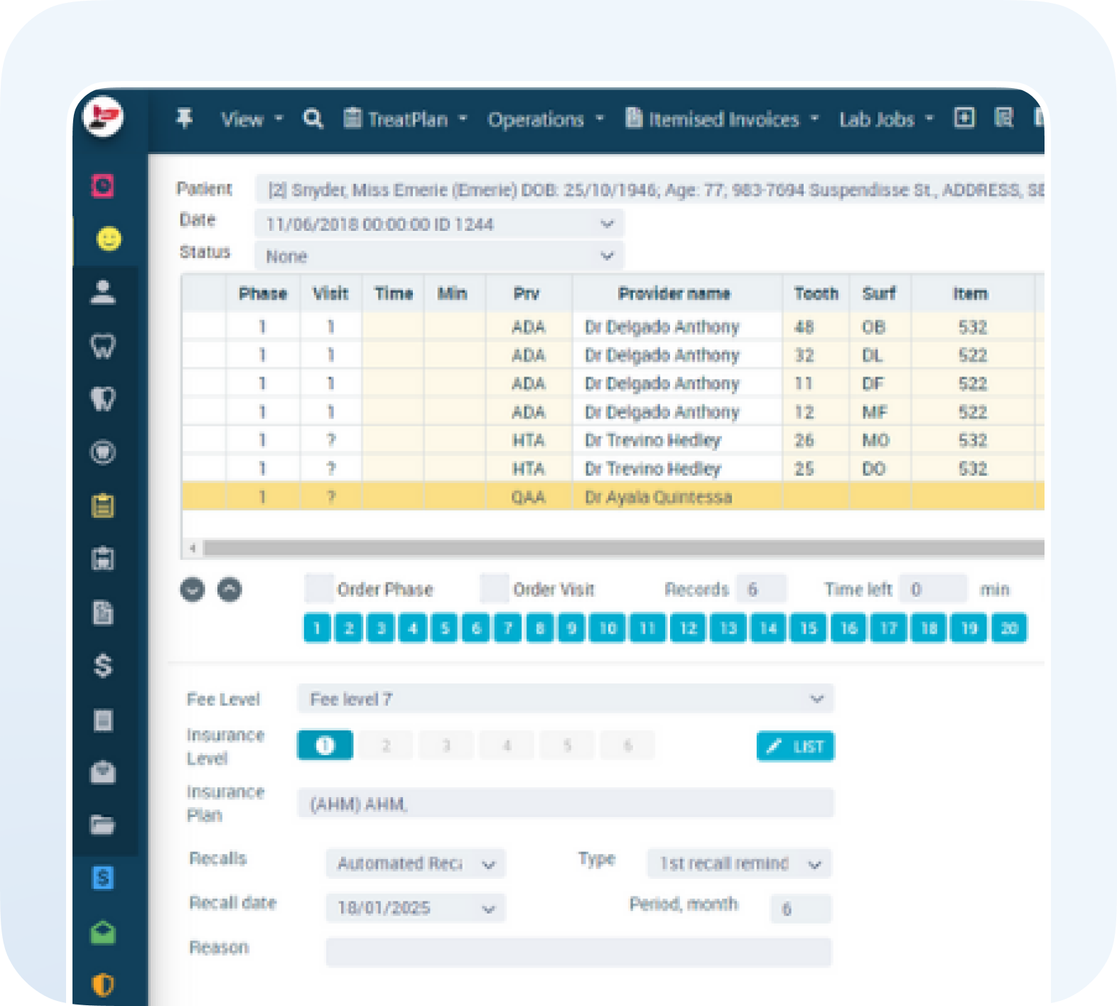Click the folder icon in sidebar

point(103,825)
